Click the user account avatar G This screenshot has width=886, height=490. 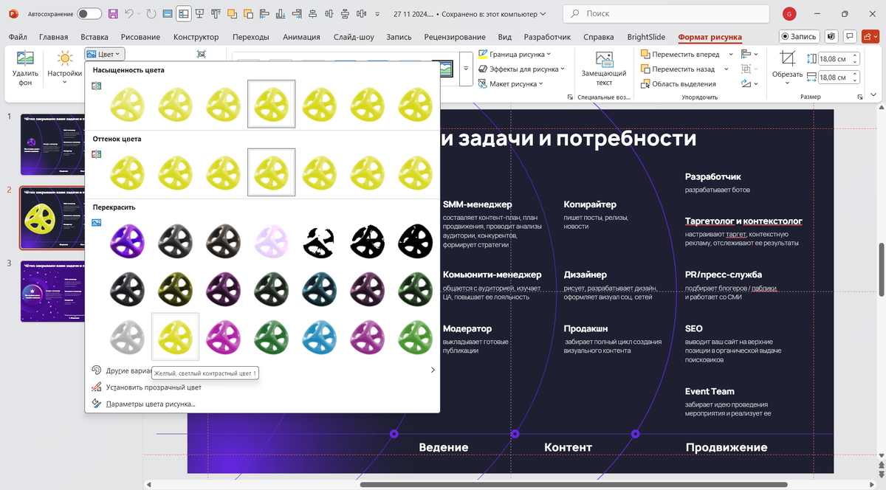tap(790, 14)
